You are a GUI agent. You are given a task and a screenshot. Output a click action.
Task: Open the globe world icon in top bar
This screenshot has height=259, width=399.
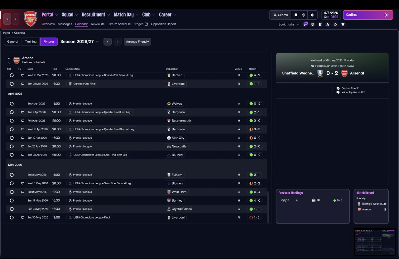tap(304, 15)
